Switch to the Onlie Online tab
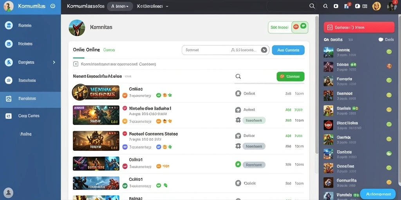Screen dimensions: 401x200 point(87,50)
